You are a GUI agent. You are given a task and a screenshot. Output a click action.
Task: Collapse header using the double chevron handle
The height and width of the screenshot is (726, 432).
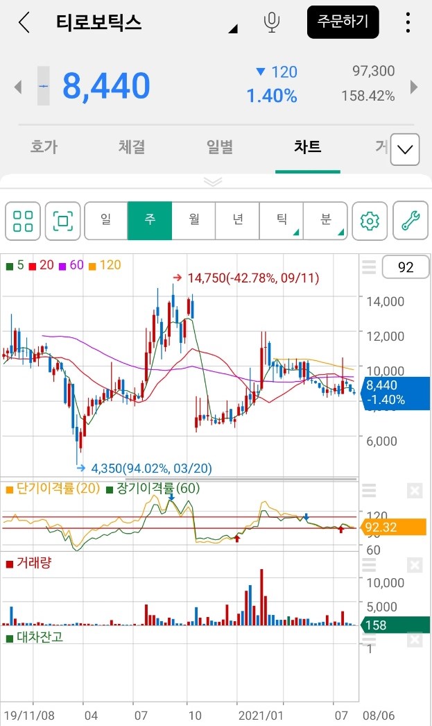tap(213, 182)
